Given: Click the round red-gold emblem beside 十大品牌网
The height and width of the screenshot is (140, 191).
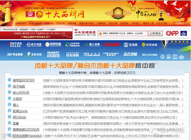Looking at the screenshot, I should (x=39, y=14).
